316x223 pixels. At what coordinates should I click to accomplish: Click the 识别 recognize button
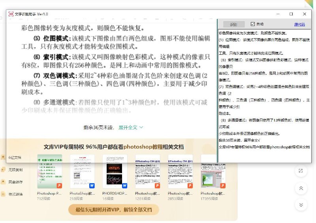[x=233, y=24]
